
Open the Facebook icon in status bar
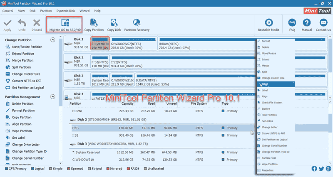[314, 169]
